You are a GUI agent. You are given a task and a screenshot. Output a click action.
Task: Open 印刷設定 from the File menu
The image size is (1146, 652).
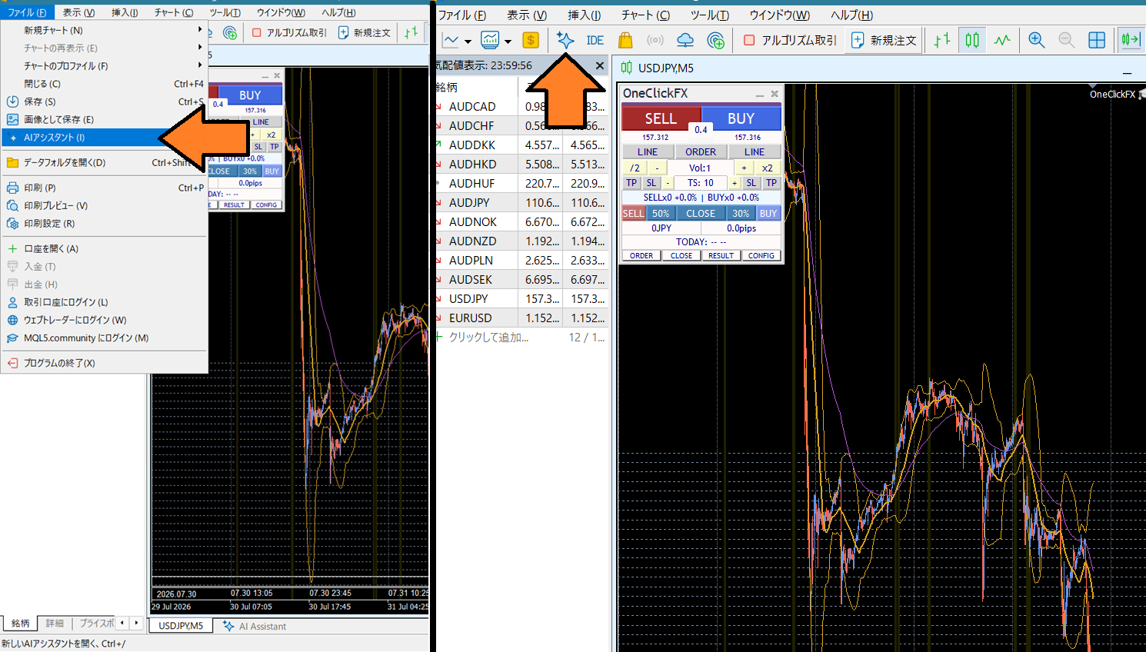click(x=104, y=224)
